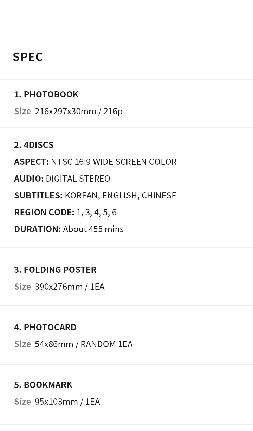Select the 54x86mm / RANDOM 1EA text
This screenshot has width=253, height=431.
(x=84, y=344)
